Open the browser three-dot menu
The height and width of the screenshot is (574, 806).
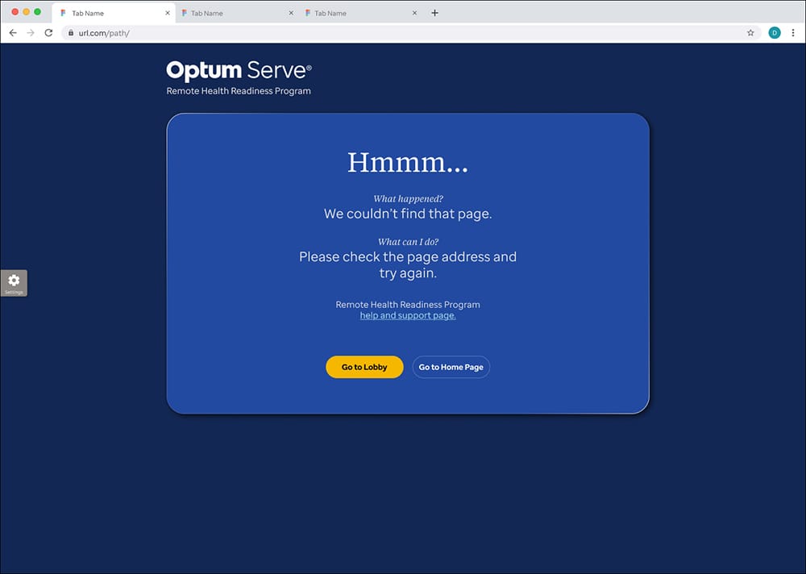793,33
